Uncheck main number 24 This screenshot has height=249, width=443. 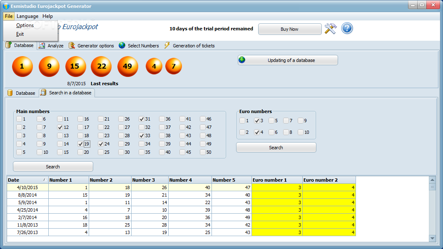(101, 144)
